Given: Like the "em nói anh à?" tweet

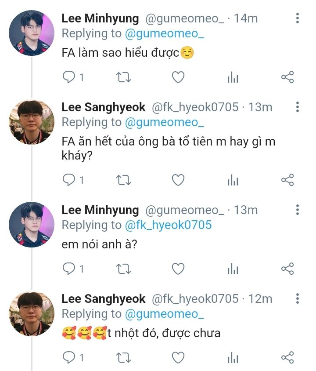Looking at the screenshot, I should coord(178,269).
